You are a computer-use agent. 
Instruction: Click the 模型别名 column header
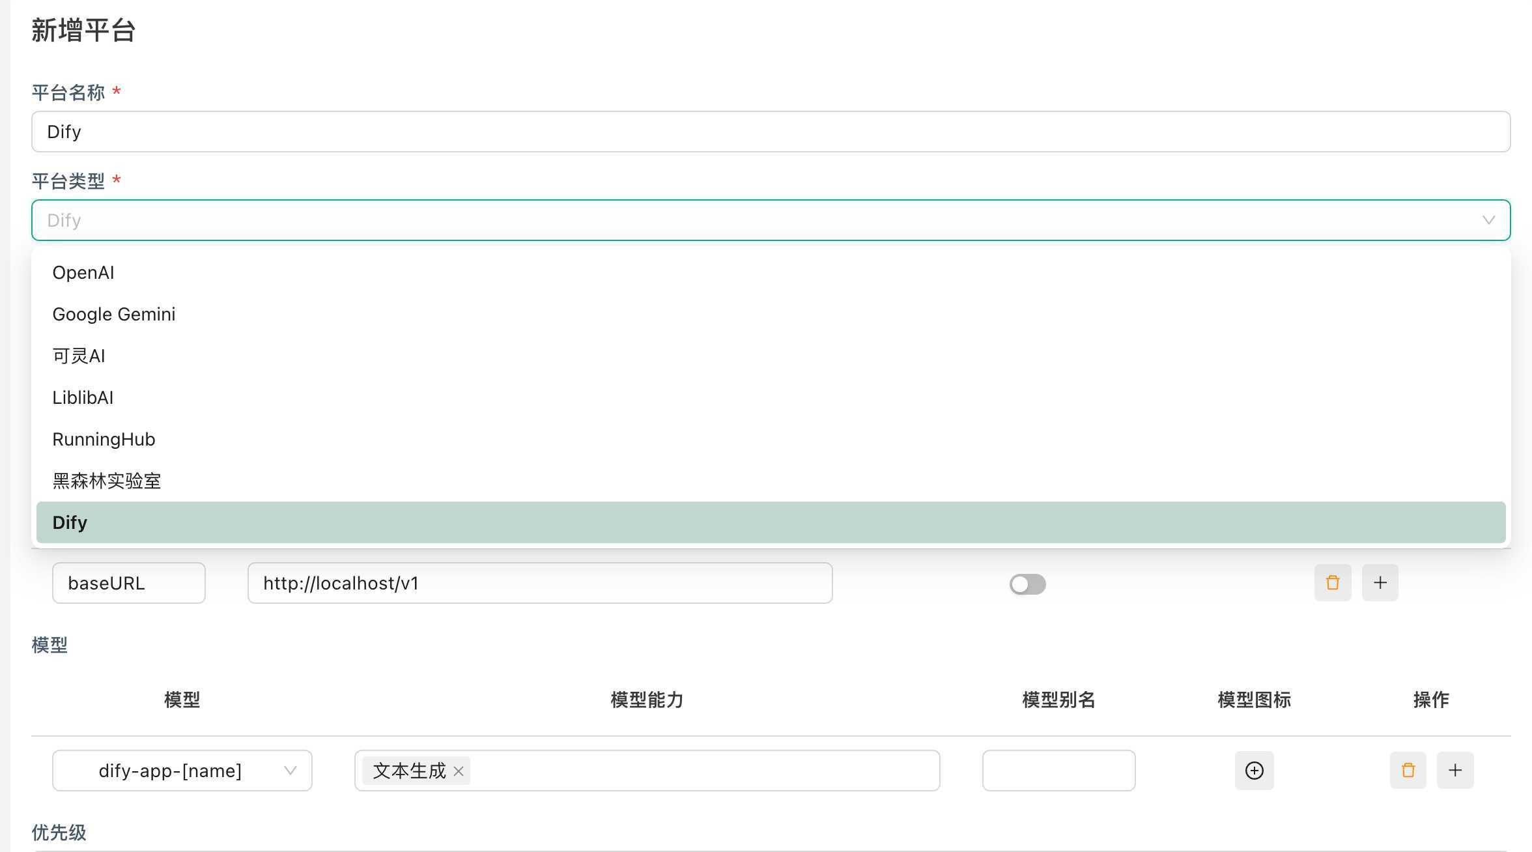pos(1058,700)
